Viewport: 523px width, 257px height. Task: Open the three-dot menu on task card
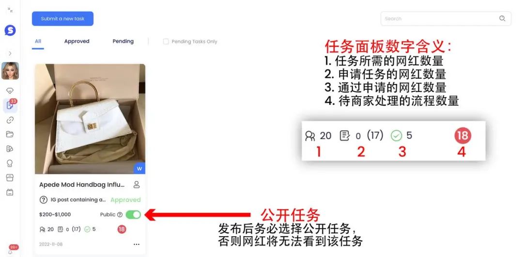pos(137,244)
